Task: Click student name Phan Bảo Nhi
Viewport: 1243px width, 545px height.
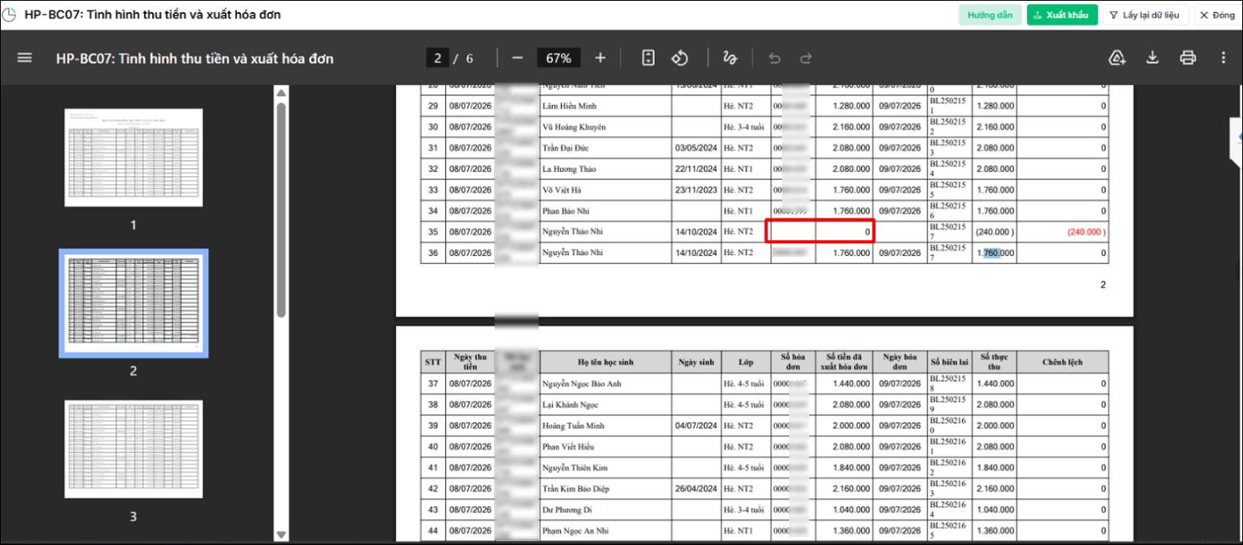Action: [x=566, y=210]
